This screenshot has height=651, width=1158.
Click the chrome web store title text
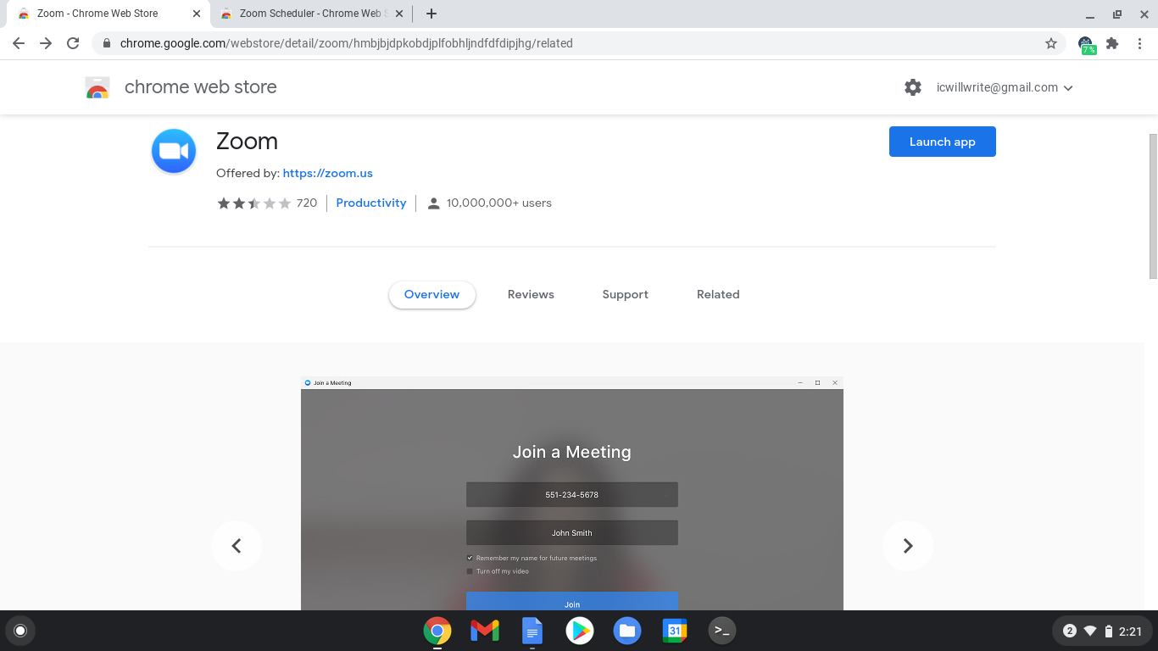(x=201, y=87)
